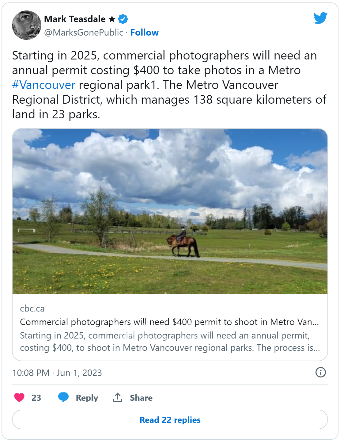The width and height of the screenshot is (340, 444).
Task: Open the tweet info circle icon
Action: click(320, 372)
